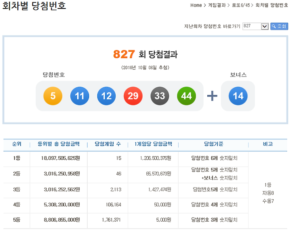Click the 2018년 10월 06일 추첨 date text
The height and width of the screenshot is (230, 291).
[x=145, y=68]
